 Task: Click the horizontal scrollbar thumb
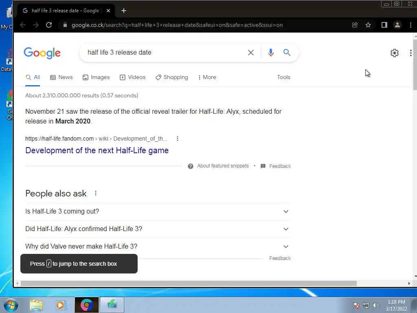coord(189,284)
